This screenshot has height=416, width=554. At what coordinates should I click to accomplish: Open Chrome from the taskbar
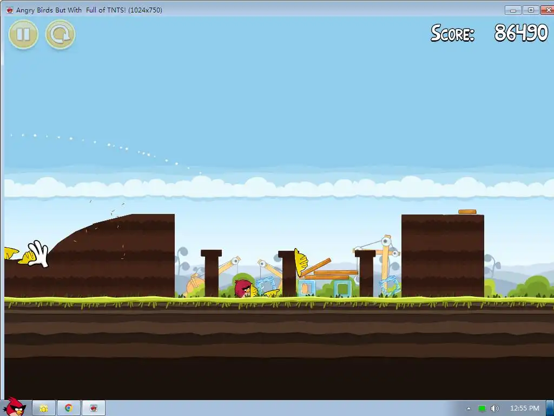(x=69, y=408)
